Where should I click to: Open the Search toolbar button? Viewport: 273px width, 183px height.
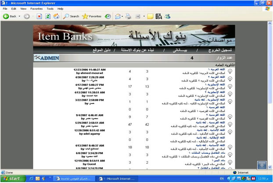click(71, 16)
